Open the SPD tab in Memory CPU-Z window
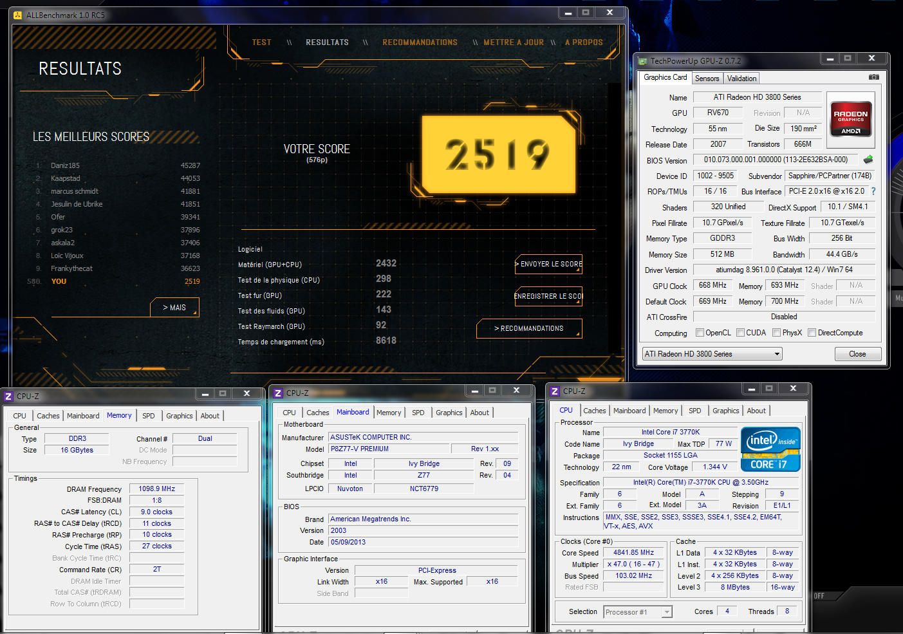 tap(149, 416)
